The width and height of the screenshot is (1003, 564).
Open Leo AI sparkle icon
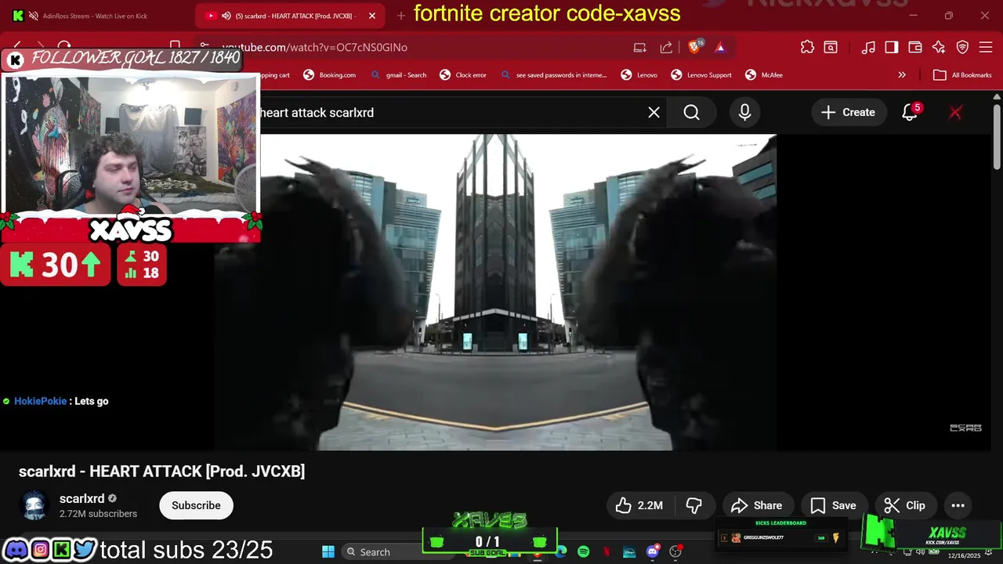939,48
